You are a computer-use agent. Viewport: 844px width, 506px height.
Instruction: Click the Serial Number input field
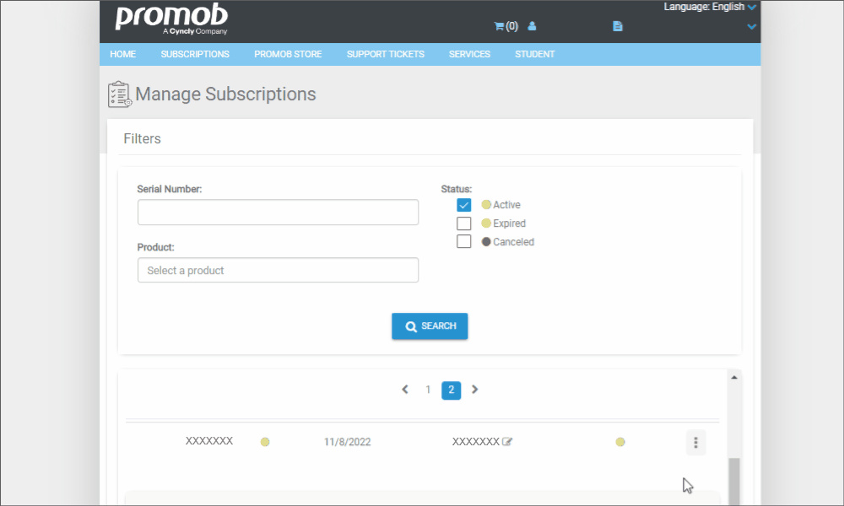click(278, 212)
